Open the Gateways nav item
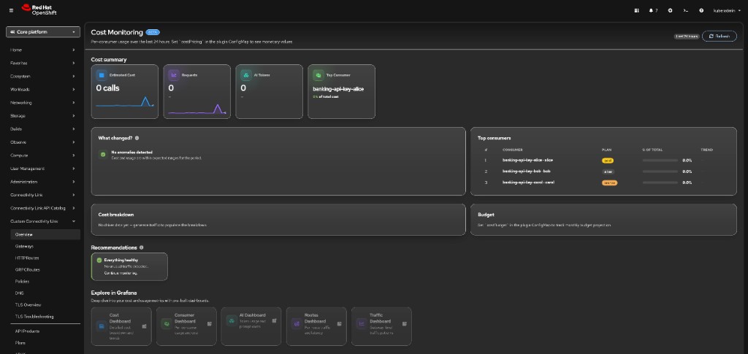748x354 pixels. coord(45,246)
